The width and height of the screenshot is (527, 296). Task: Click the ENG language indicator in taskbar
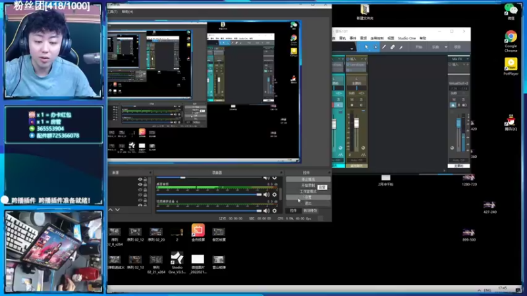[x=487, y=290]
